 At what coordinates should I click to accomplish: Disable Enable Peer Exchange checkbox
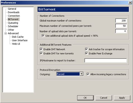pyautogui.click(x=86, y=53)
